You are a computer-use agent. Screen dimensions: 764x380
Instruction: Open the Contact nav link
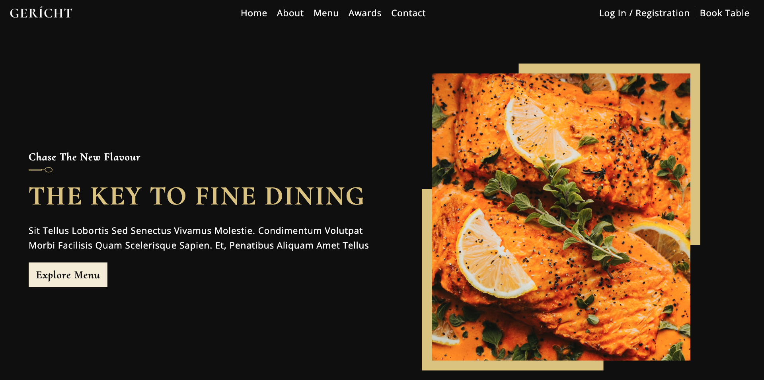point(408,13)
